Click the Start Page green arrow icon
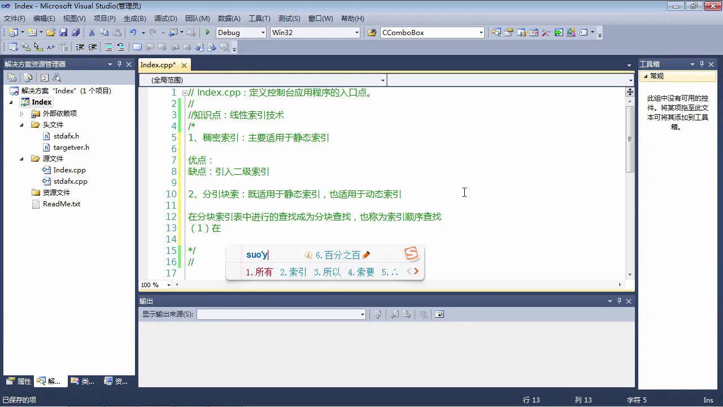 pos(559,32)
